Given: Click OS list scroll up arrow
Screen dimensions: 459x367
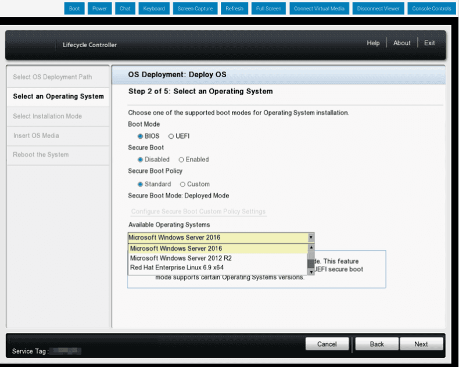Looking at the screenshot, I should 311,247.
